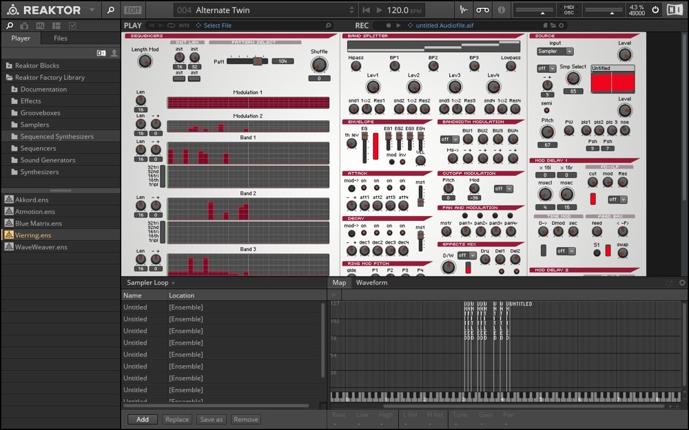Toggle the S1 red switch in Mod Delay 1
The height and width of the screenshot is (430, 689).
pos(608,250)
